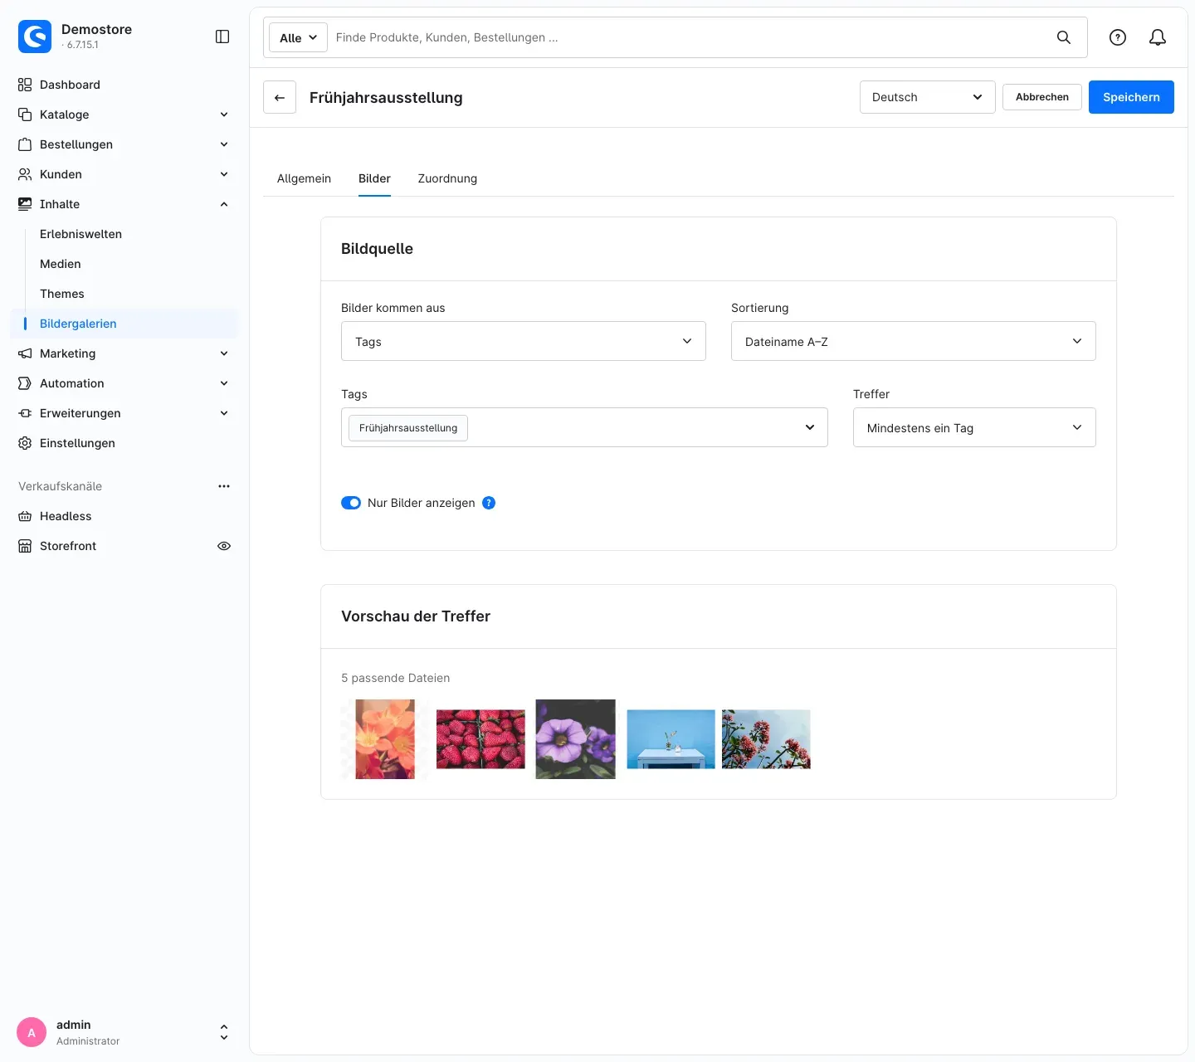This screenshot has width=1195, height=1062.
Task: Expand the Kataloge menu chevron
Action: pos(224,114)
